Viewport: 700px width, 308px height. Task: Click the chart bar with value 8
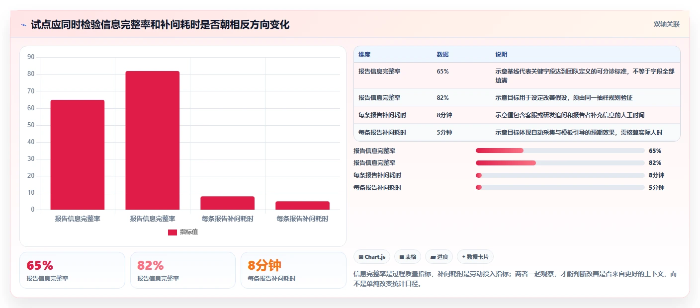pyautogui.click(x=228, y=203)
